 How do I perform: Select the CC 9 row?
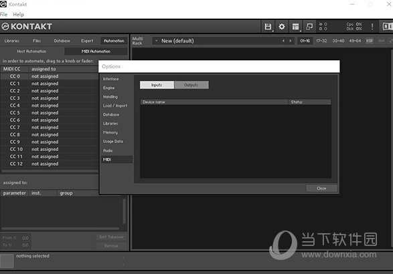tap(50, 142)
